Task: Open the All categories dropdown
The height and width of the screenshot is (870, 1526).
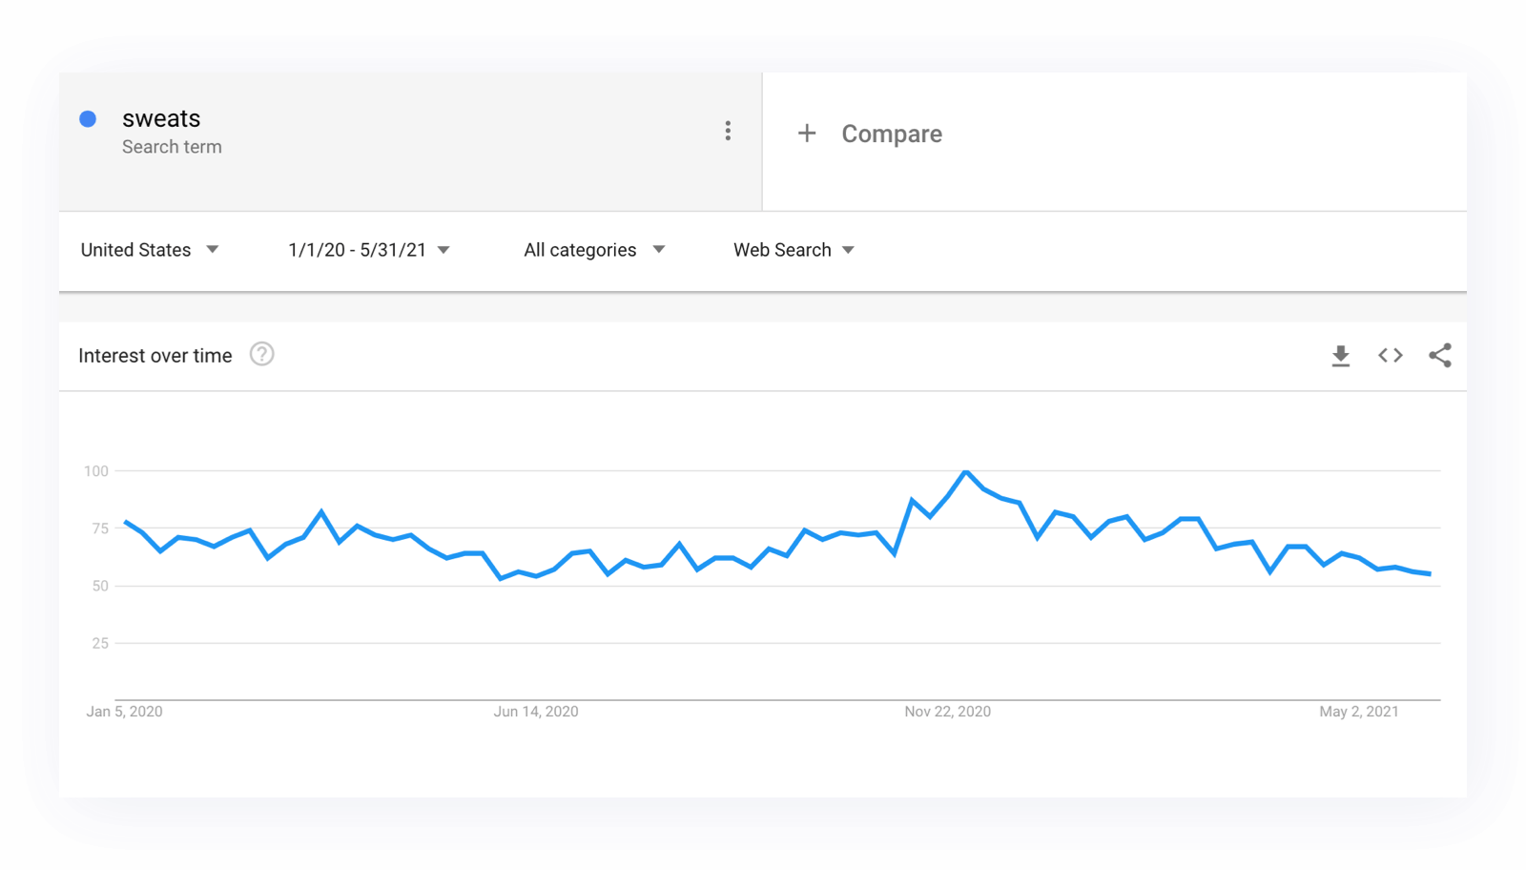Action: tap(593, 250)
